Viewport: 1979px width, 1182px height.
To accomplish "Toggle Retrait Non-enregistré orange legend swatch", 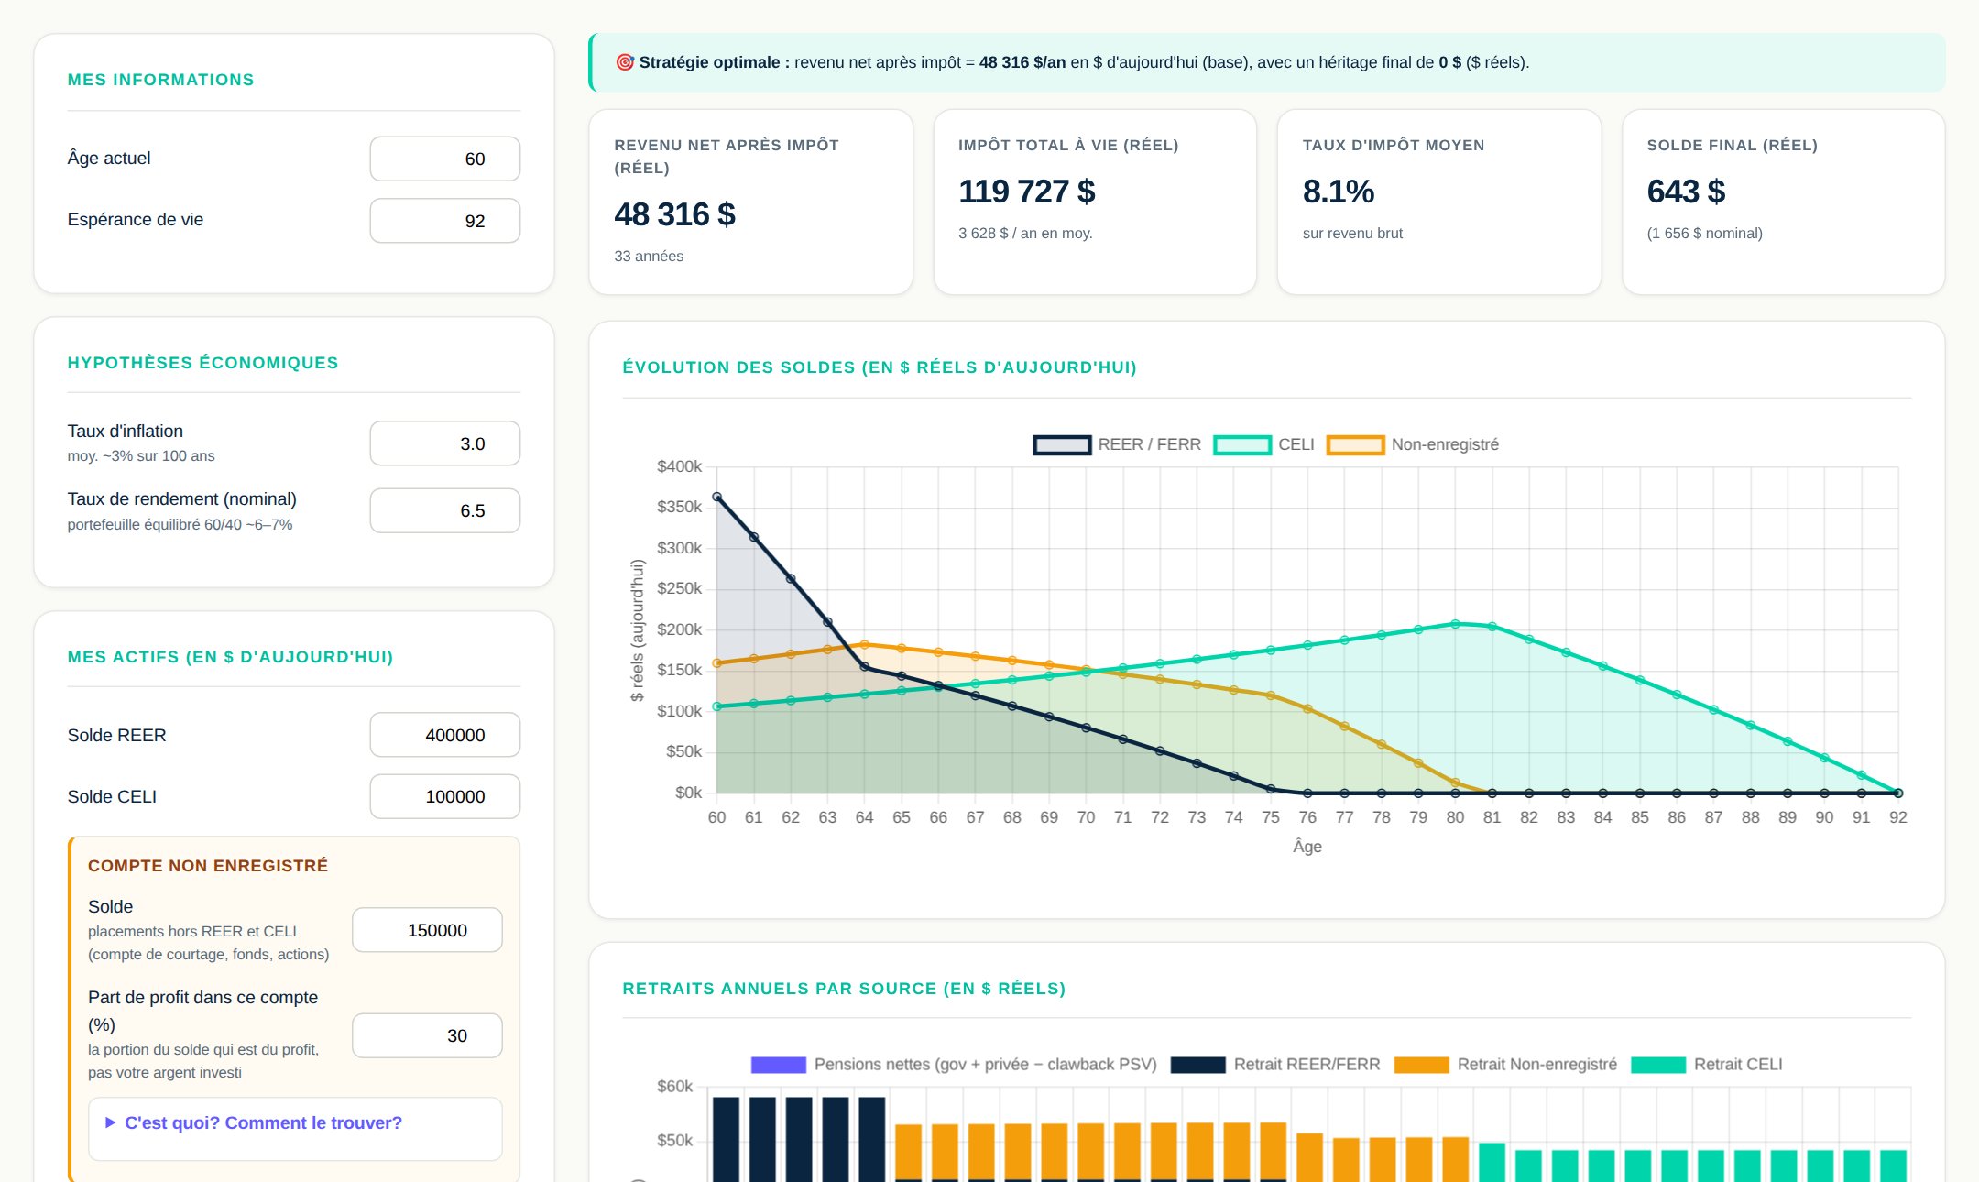I will pos(1422,1065).
